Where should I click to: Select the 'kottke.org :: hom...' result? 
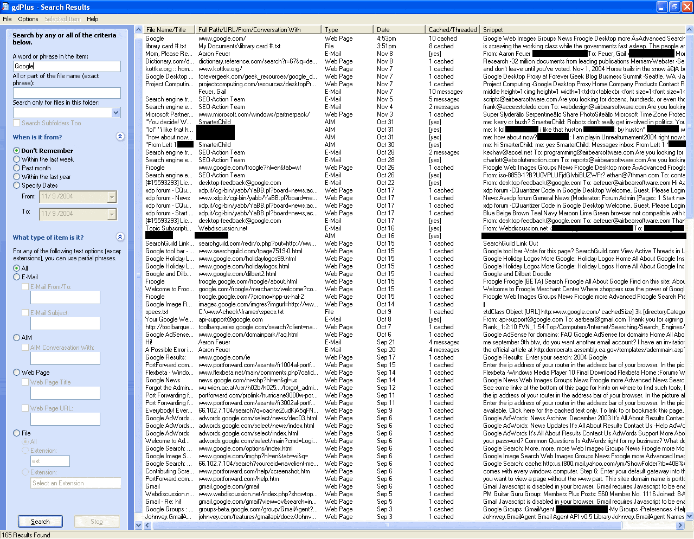coord(414,69)
